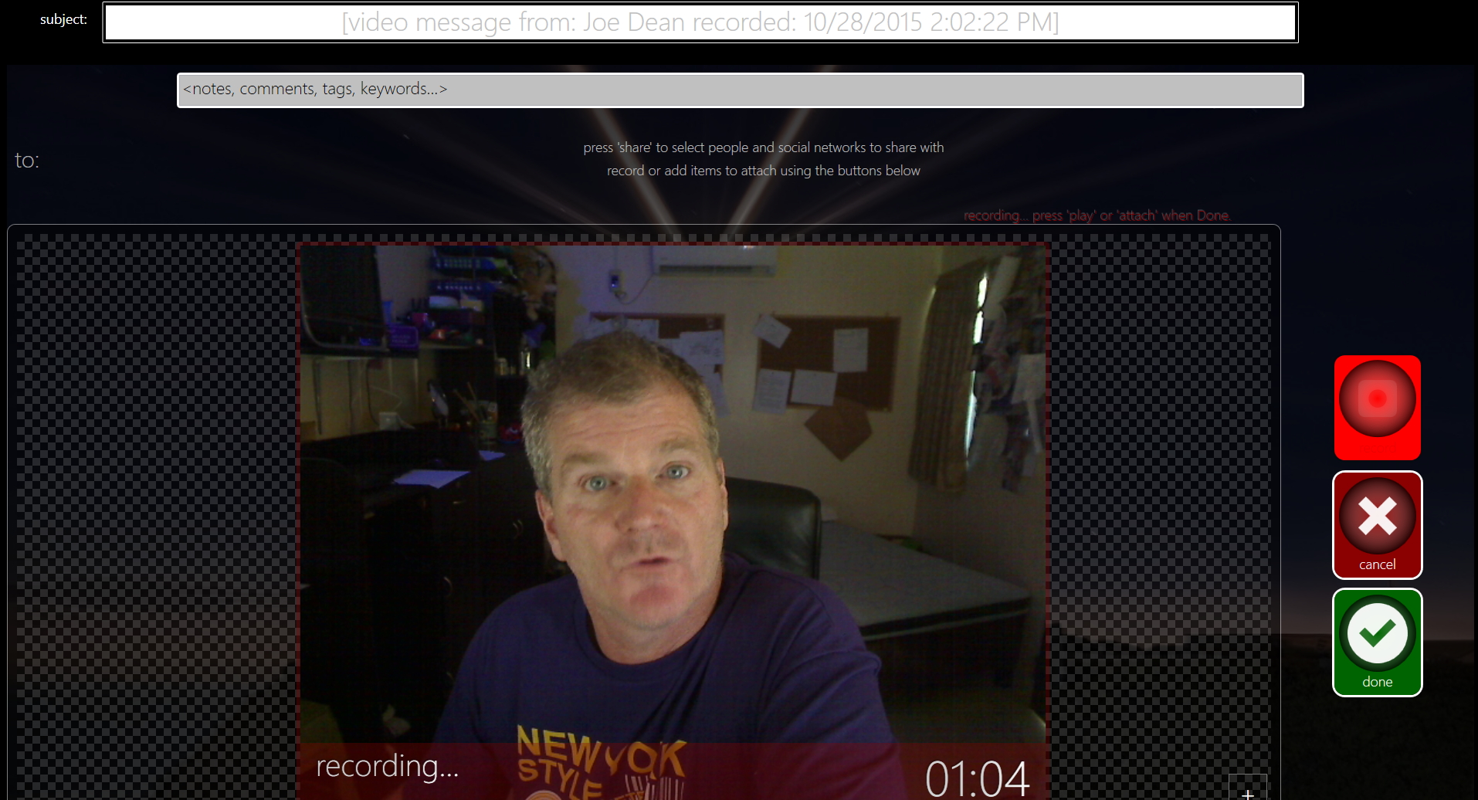Click the 'to:' recipients label
Screen dimensions: 1478x800
pyautogui.click(x=27, y=161)
